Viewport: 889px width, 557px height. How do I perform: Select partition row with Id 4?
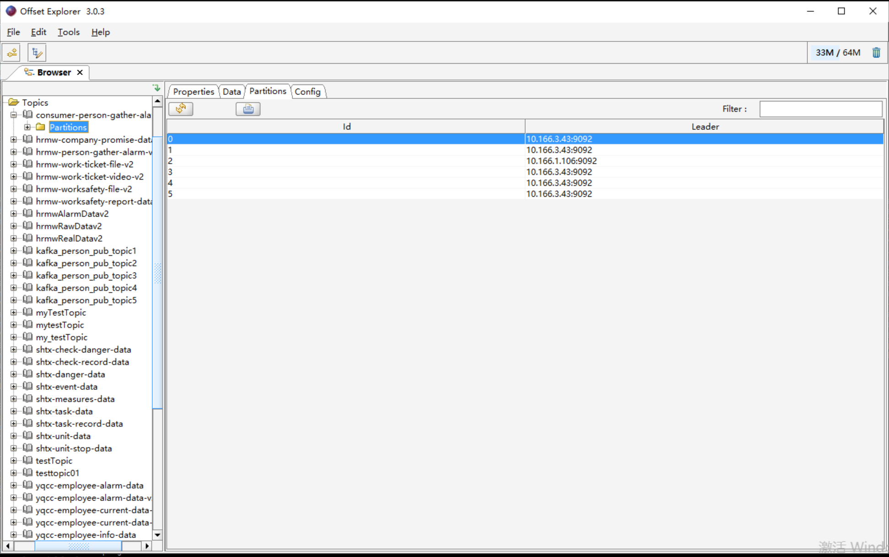coord(525,183)
